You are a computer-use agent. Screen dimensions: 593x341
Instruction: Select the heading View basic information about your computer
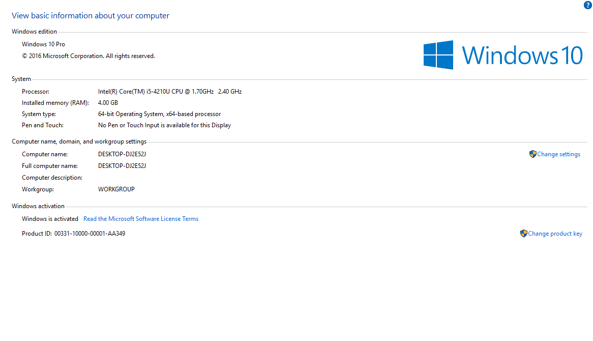coord(91,15)
